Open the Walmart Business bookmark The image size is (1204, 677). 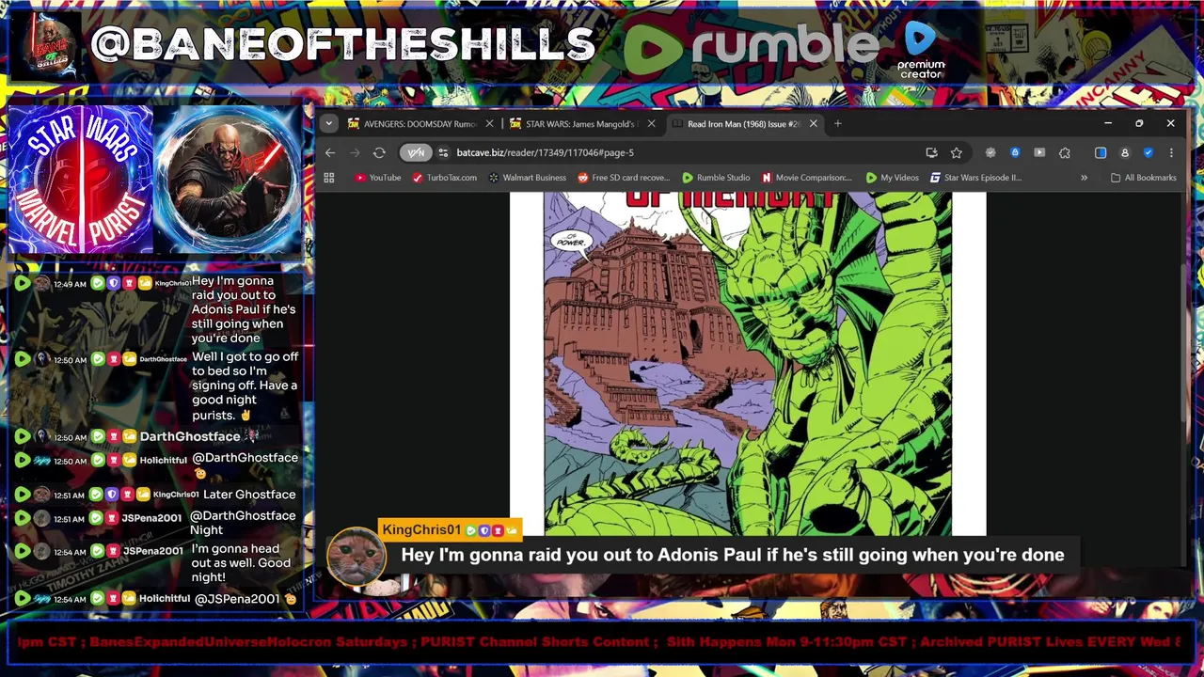pyautogui.click(x=527, y=178)
